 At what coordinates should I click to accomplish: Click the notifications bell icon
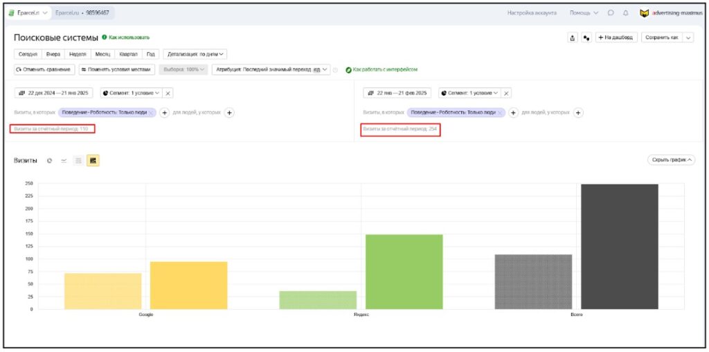click(x=626, y=12)
